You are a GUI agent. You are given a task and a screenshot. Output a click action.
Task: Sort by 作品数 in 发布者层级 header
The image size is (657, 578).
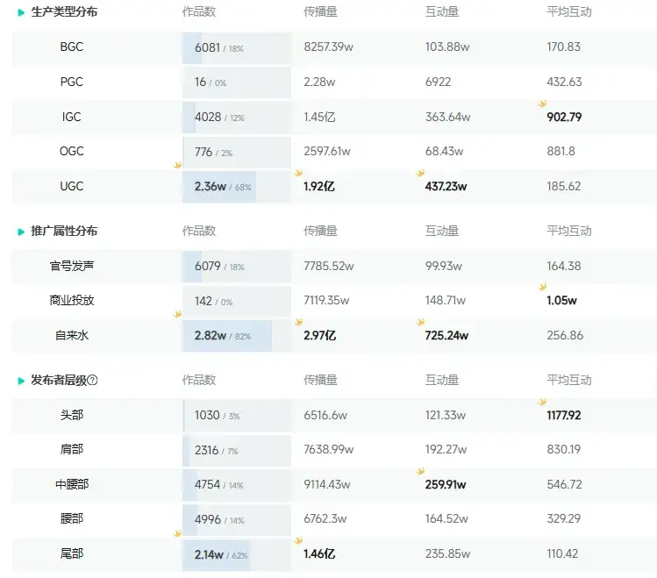[199, 380]
